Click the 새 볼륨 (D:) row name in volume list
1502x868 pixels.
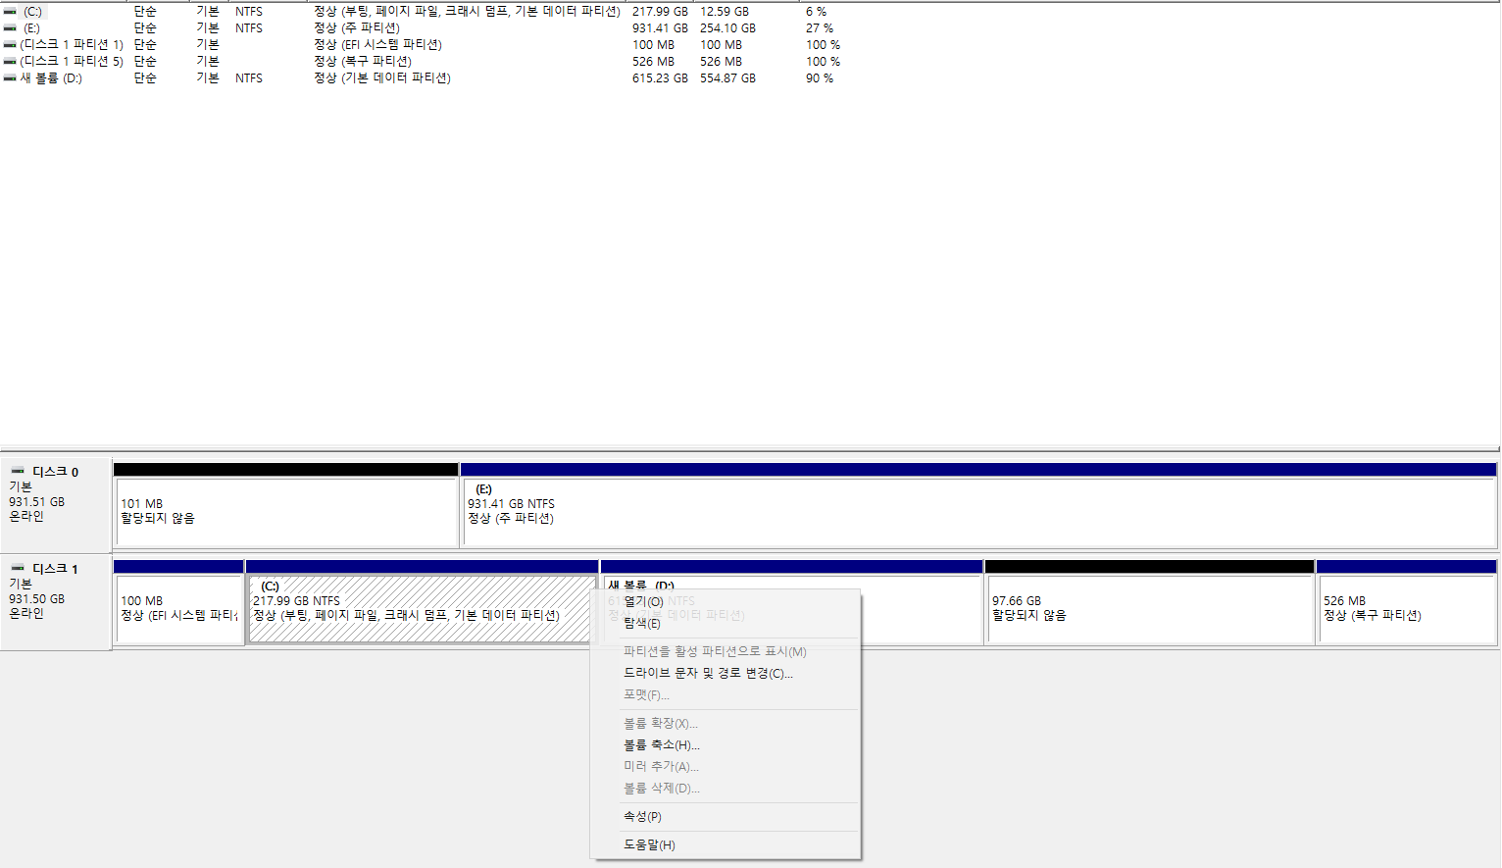(x=51, y=77)
